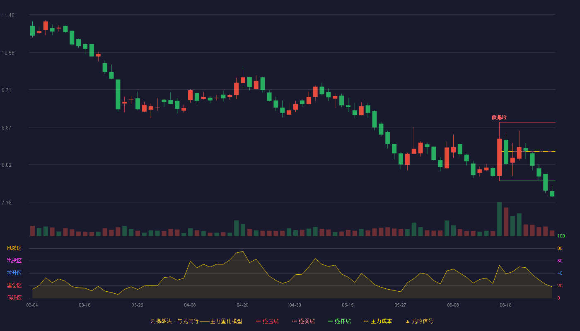Image resolution: width=580 pixels, height=331 pixels.
Task: Click the 40 indicator scale label
Action: click(x=560, y=273)
